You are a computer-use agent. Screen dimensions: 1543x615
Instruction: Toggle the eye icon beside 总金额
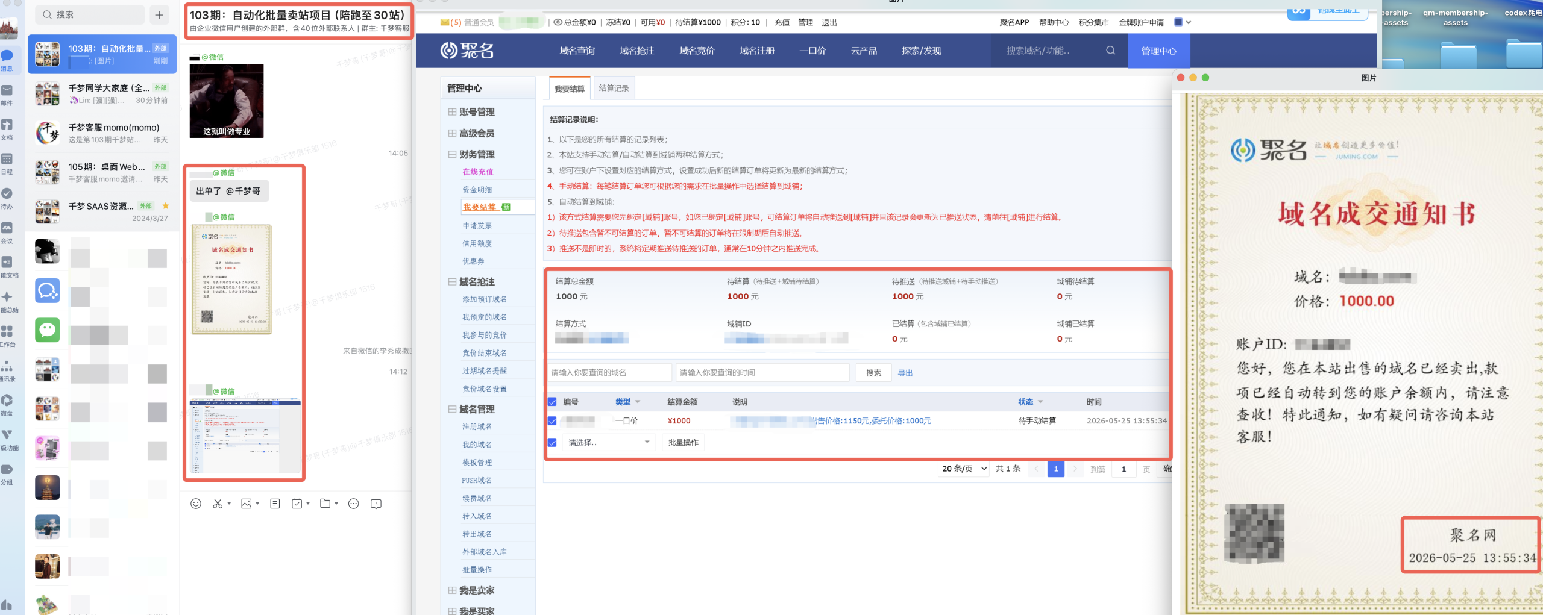(x=558, y=22)
